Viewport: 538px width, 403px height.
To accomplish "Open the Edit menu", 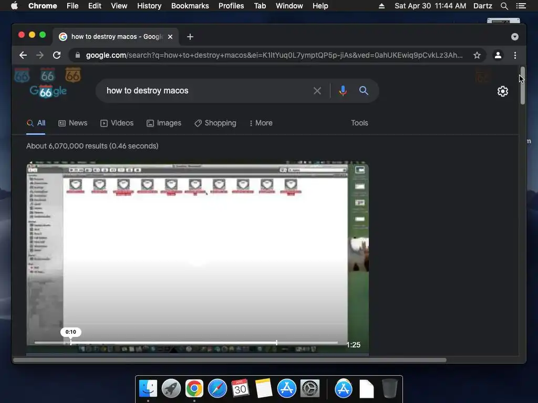I will [x=95, y=6].
